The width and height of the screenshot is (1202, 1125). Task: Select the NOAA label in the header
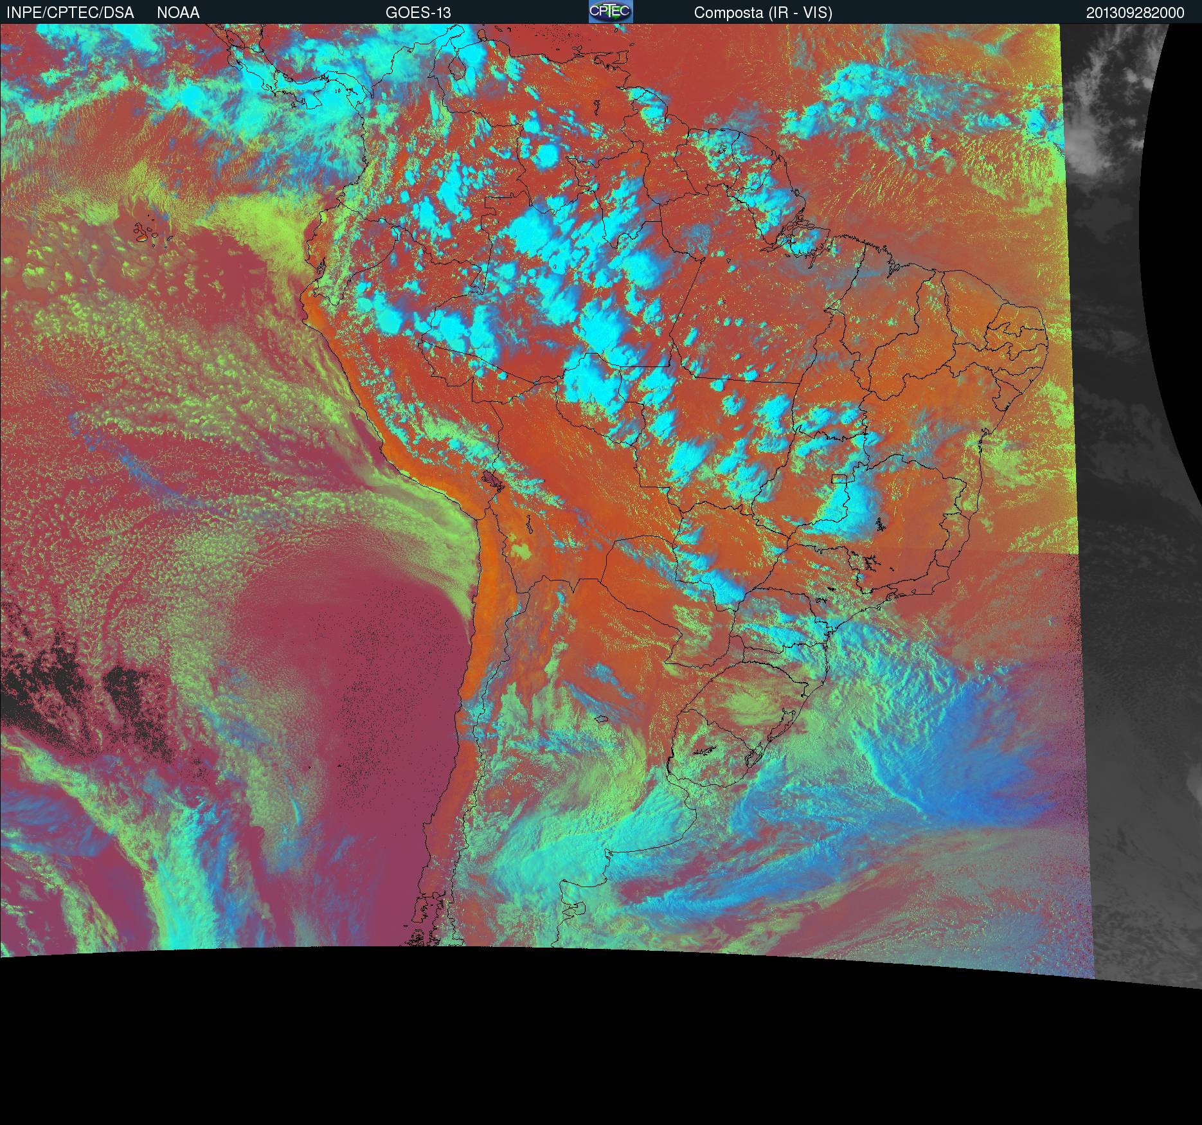[178, 13]
